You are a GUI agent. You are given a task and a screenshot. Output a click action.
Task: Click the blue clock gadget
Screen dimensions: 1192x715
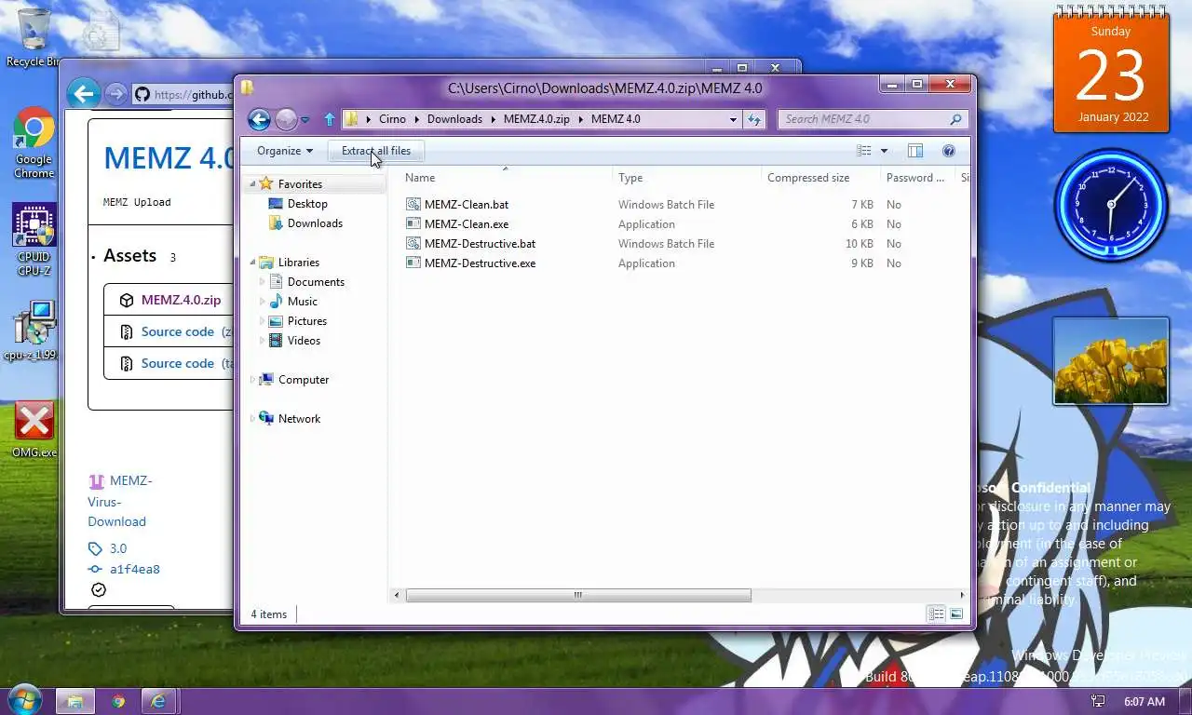click(1110, 205)
